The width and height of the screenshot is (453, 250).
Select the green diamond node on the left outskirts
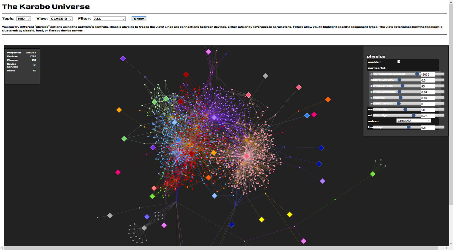click(x=124, y=139)
